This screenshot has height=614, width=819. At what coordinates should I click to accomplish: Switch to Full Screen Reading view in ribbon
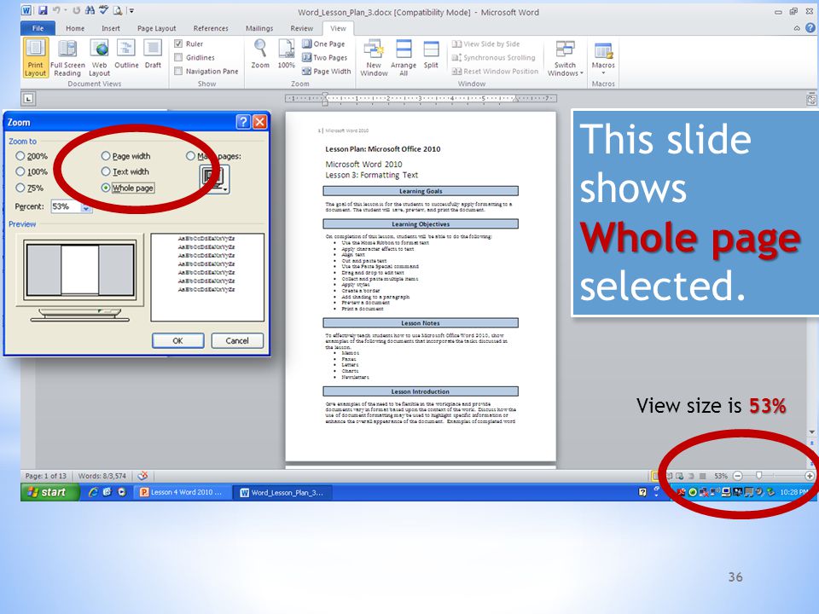point(67,58)
